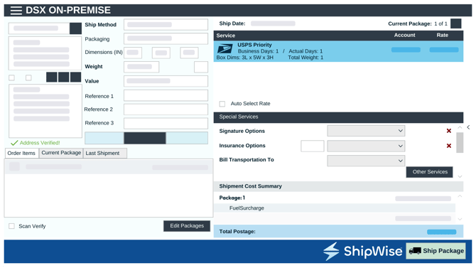This screenshot has height=268, width=476.
Task: Click the truck icon on Ship Package
Action: (415, 251)
